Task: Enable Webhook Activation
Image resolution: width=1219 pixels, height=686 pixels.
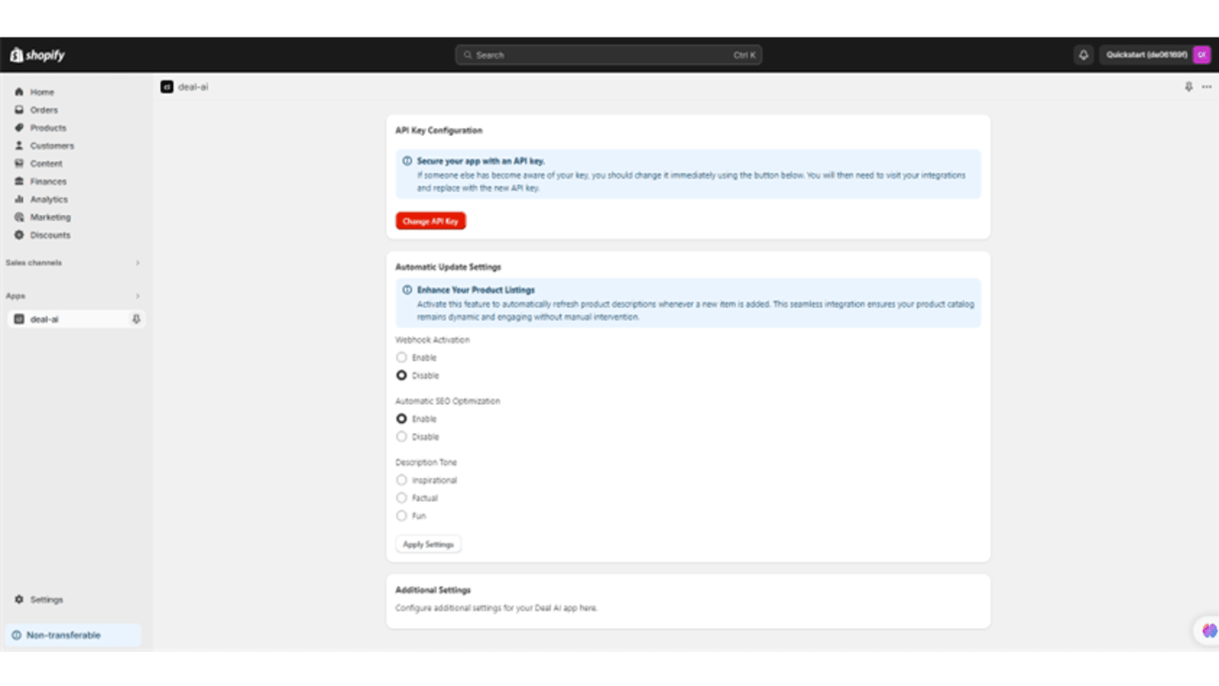Action: (402, 357)
